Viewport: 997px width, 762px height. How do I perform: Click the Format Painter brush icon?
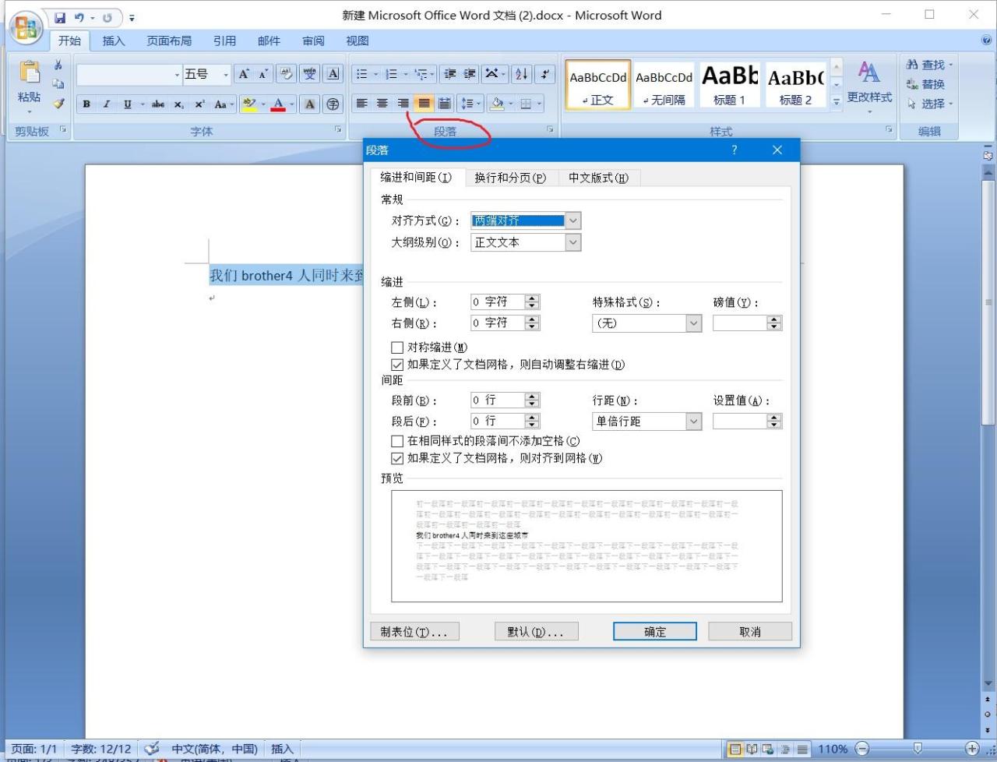[x=58, y=103]
